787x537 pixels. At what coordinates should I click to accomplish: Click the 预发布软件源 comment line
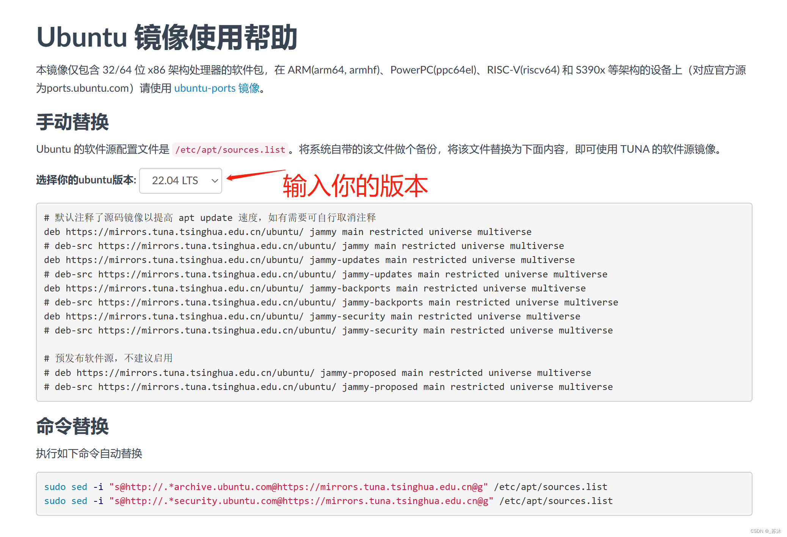pos(108,359)
